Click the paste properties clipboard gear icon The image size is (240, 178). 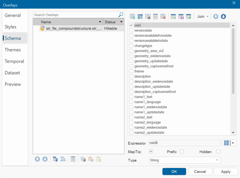(91, 159)
